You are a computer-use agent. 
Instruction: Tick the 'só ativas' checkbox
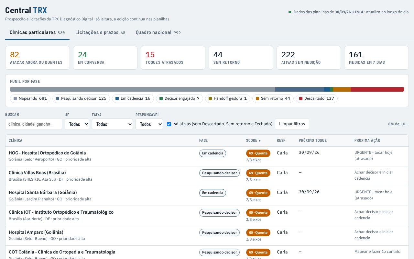[169, 124]
